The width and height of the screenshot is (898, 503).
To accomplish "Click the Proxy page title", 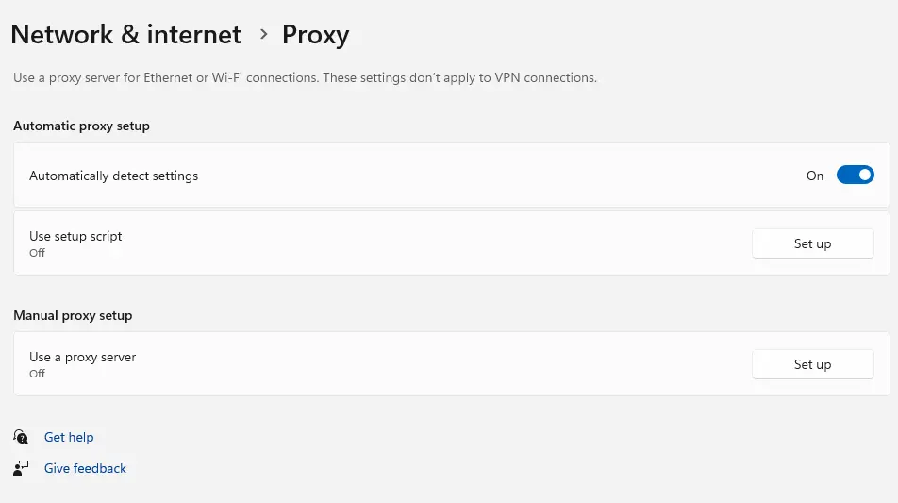I will coord(315,35).
